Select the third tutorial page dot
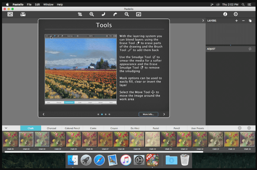 [x=106, y=114]
